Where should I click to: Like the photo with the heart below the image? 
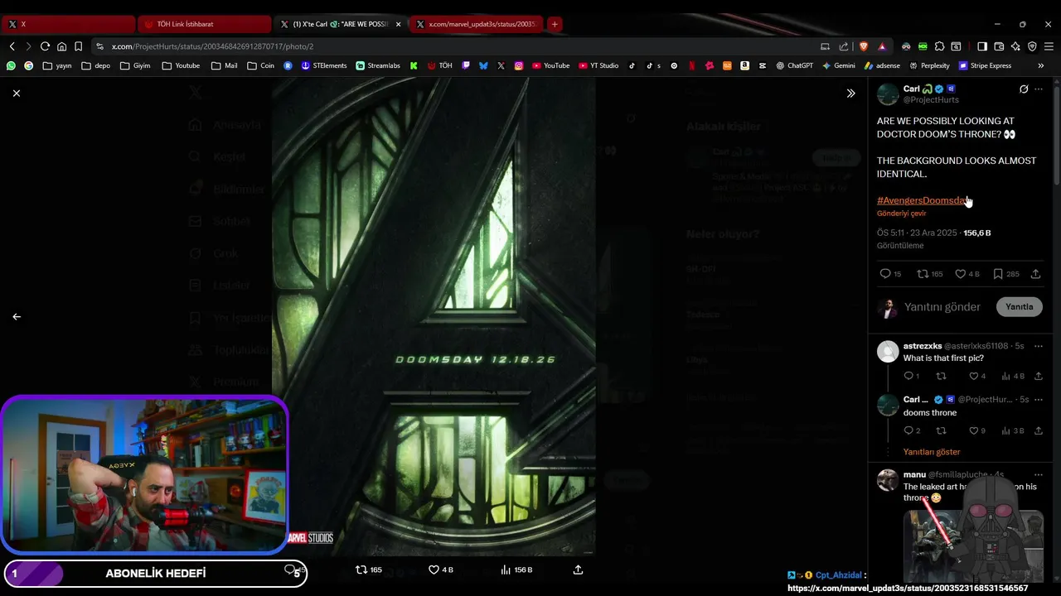tap(440, 570)
